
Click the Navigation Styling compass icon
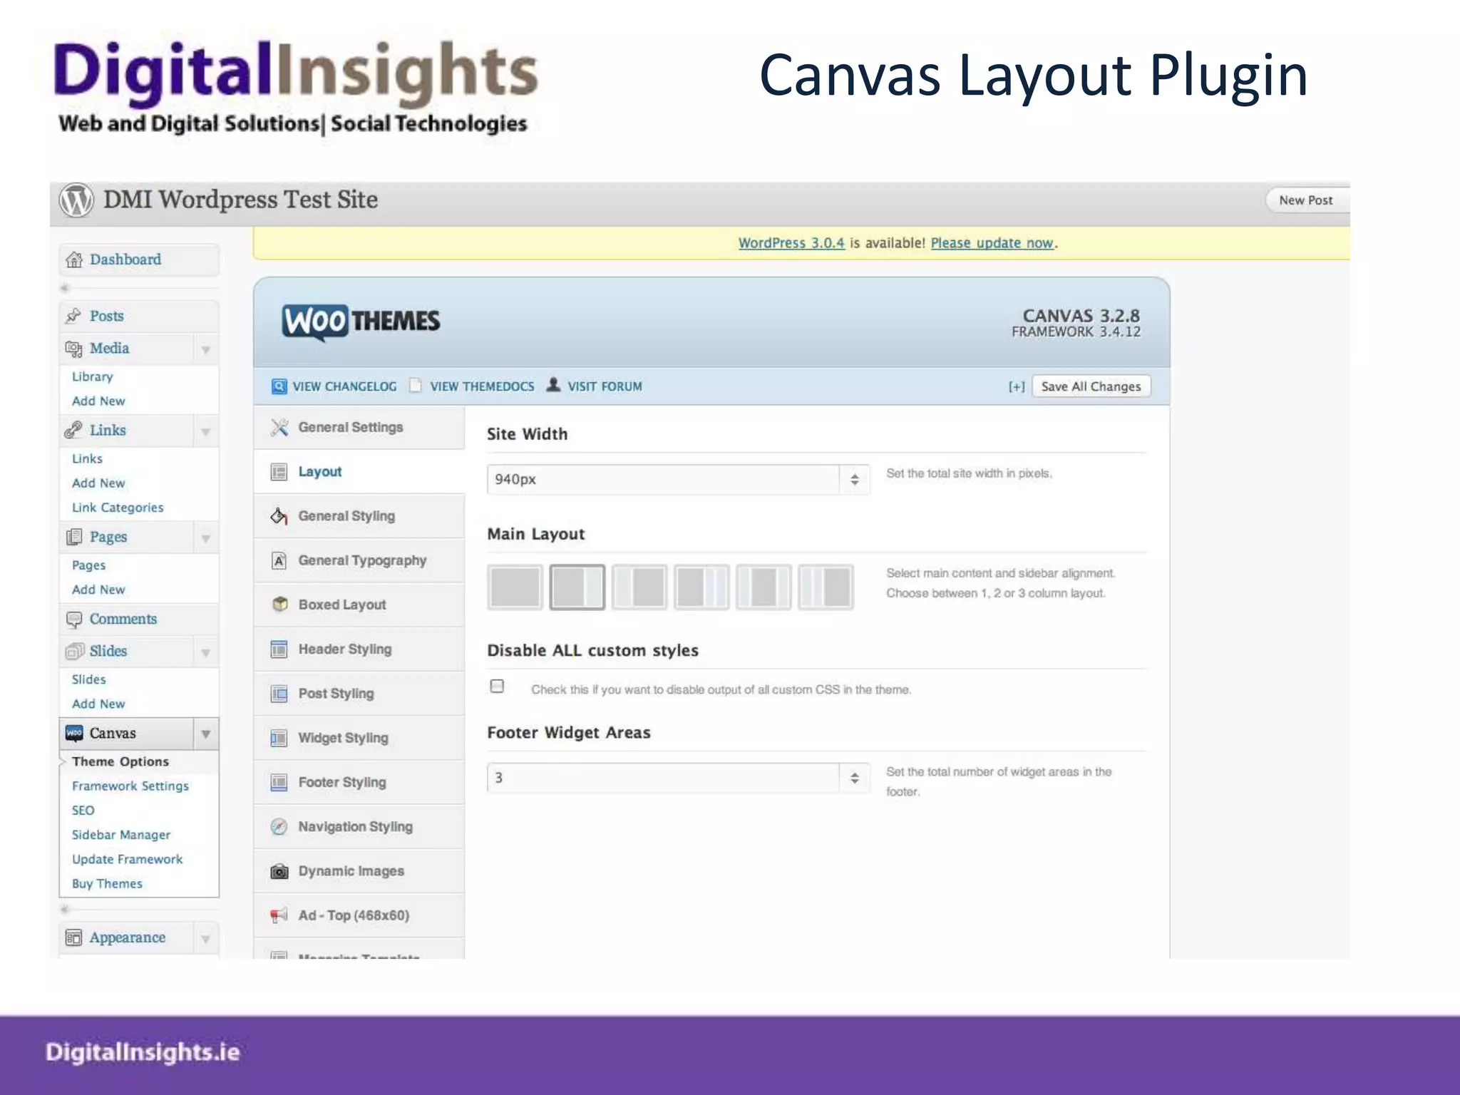coord(279,827)
